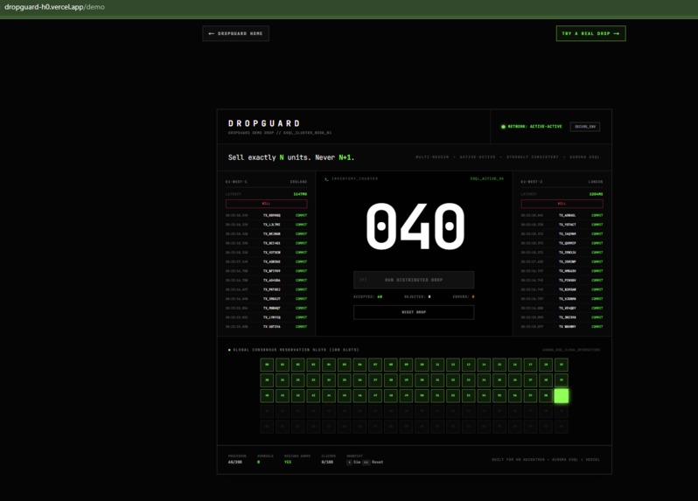Click the Reset Drop button

pyautogui.click(x=414, y=312)
